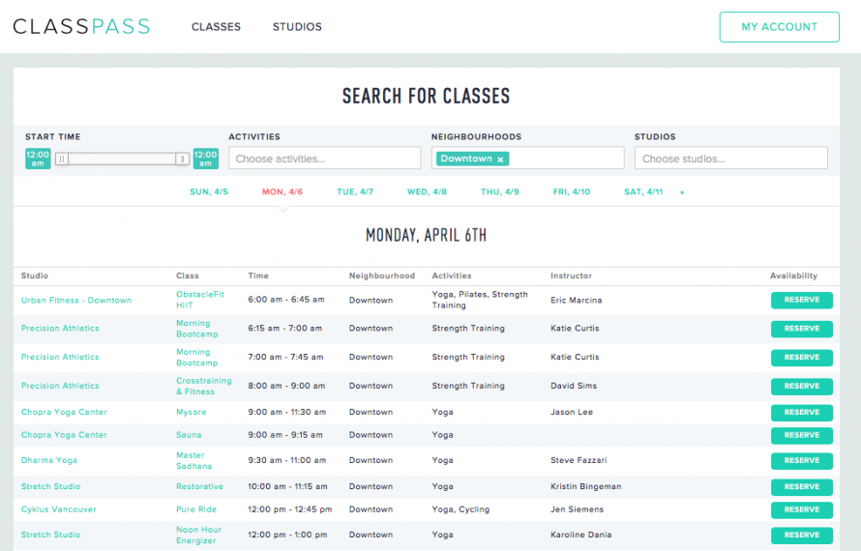Reserve Crosstraining & Fitness class
Image resolution: width=861 pixels, height=551 pixels.
[x=802, y=387]
